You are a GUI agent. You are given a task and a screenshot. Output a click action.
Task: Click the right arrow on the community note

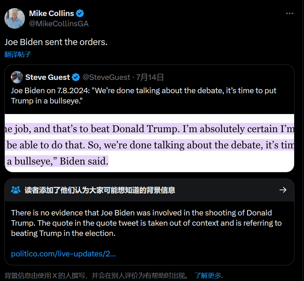click(283, 190)
